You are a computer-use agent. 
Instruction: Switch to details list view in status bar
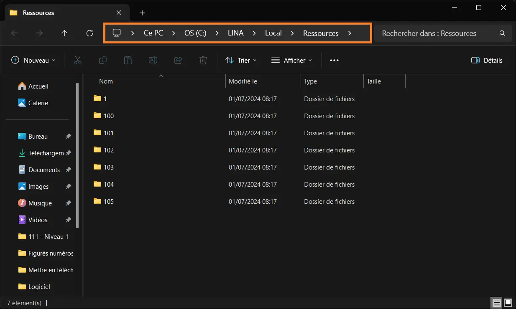coord(496,303)
